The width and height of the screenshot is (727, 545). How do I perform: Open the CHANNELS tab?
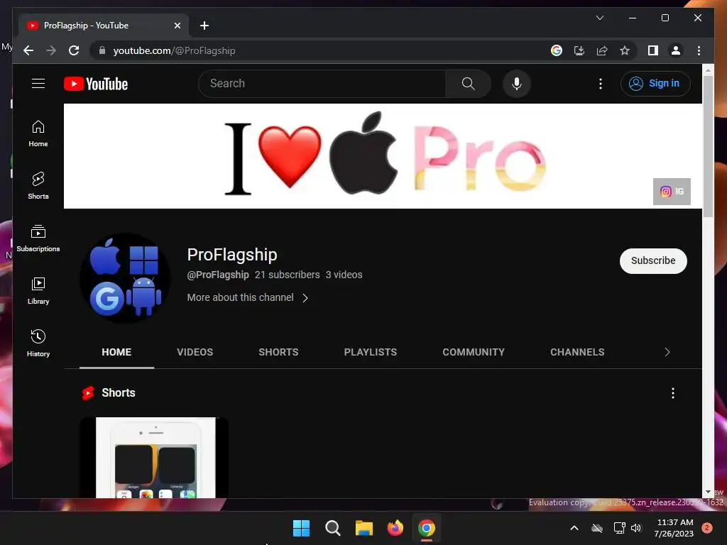pyautogui.click(x=577, y=352)
